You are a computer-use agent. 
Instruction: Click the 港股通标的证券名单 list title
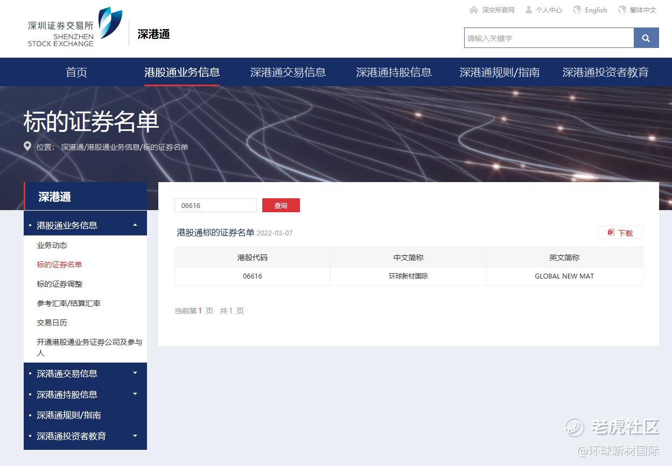pos(215,233)
